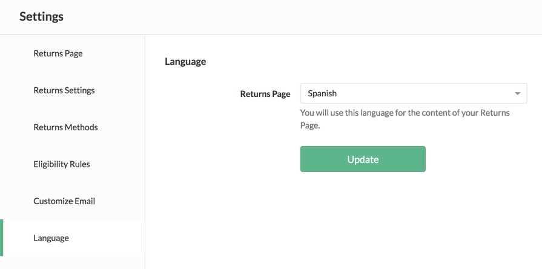
Task: Click the Language section heading
Action: pos(185,61)
